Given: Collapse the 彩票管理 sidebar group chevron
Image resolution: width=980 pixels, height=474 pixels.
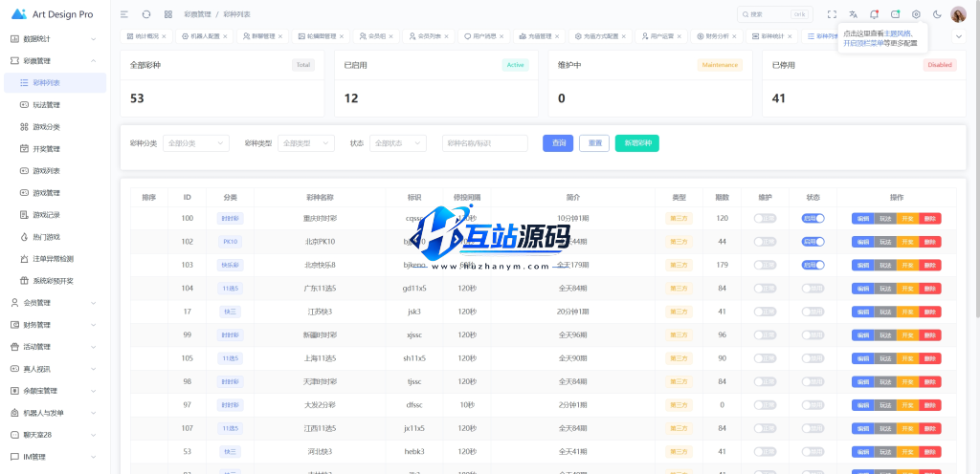Looking at the screenshot, I should (93, 60).
